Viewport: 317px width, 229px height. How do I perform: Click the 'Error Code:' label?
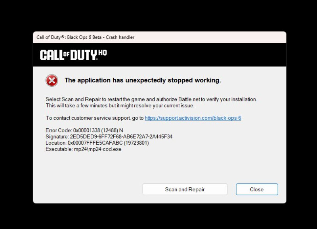tap(59, 130)
